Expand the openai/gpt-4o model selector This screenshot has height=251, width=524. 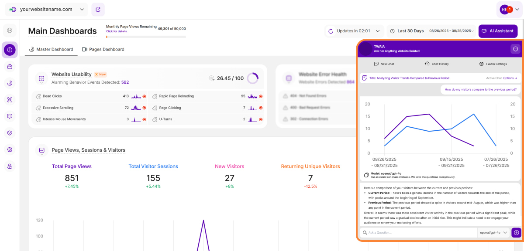click(x=494, y=233)
